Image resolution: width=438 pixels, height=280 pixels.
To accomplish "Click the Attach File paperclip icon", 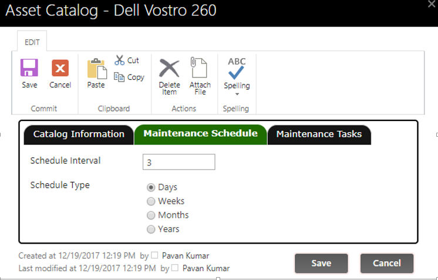I will [200, 68].
